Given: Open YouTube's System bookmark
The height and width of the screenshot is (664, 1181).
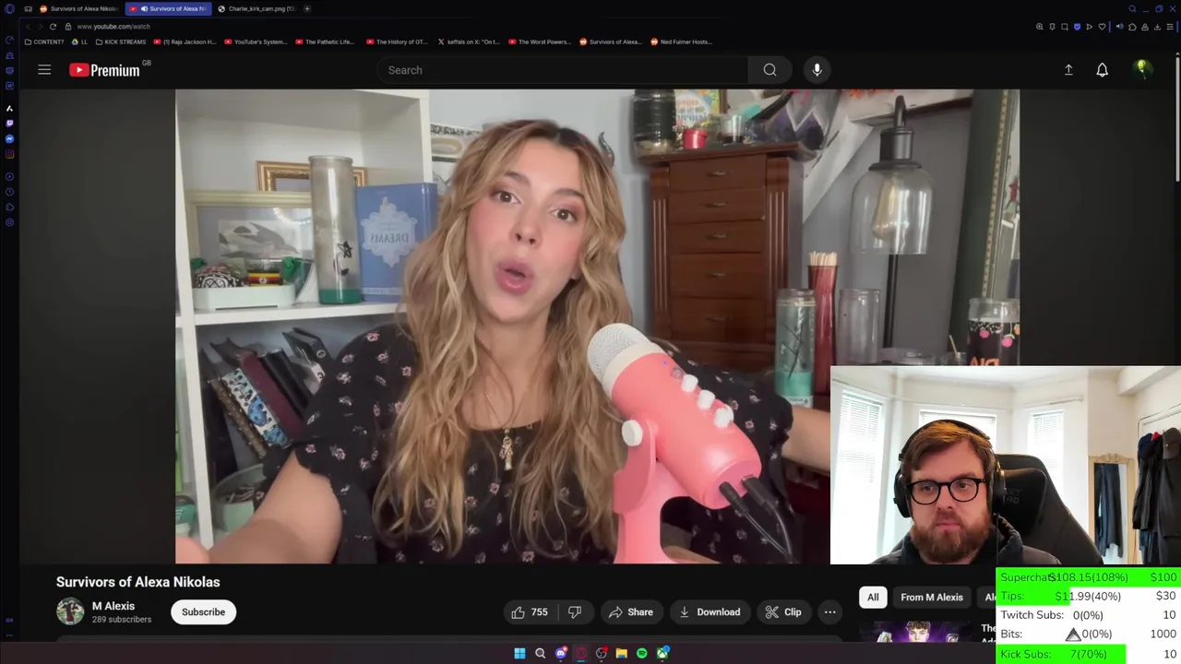Looking at the screenshot, I should (256, 41).
